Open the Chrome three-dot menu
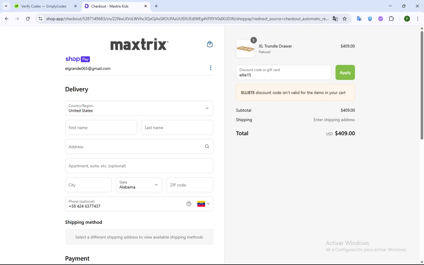 [418, 19]
